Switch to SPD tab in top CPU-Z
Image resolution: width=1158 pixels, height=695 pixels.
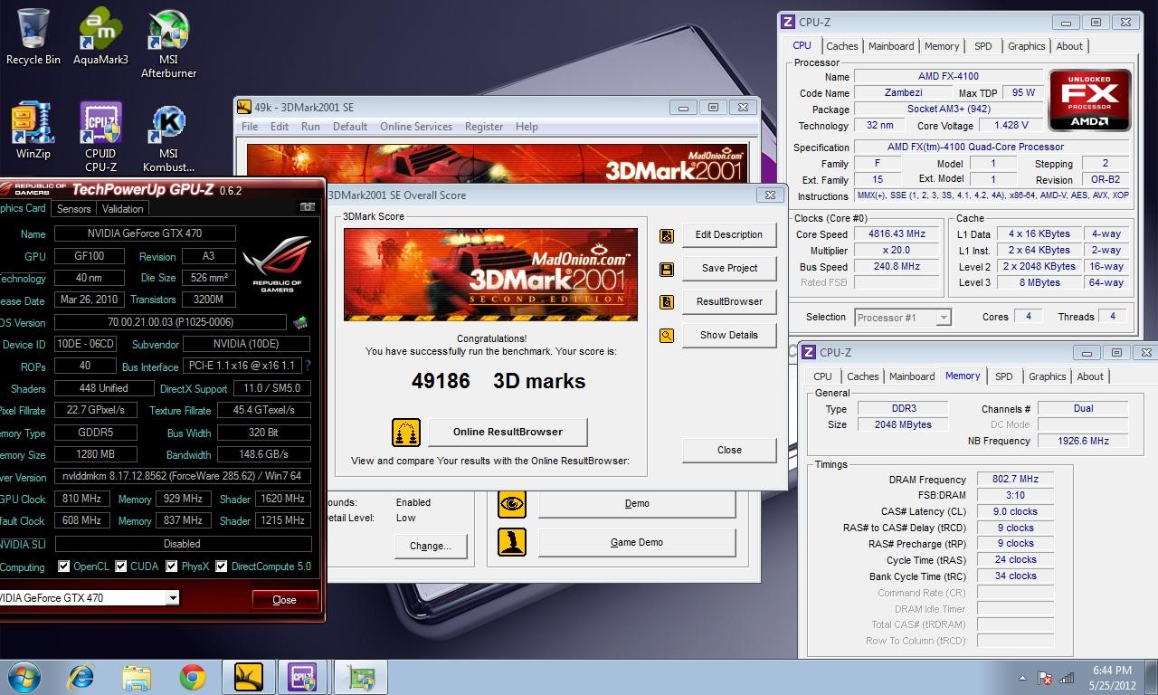click(x=982, y=46)
